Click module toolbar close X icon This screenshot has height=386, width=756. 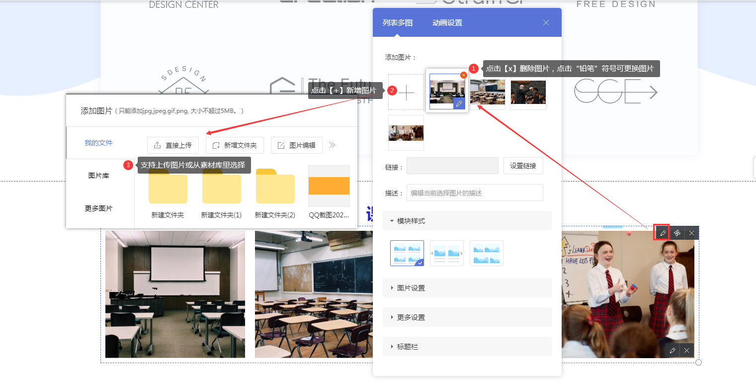point(691,233)
